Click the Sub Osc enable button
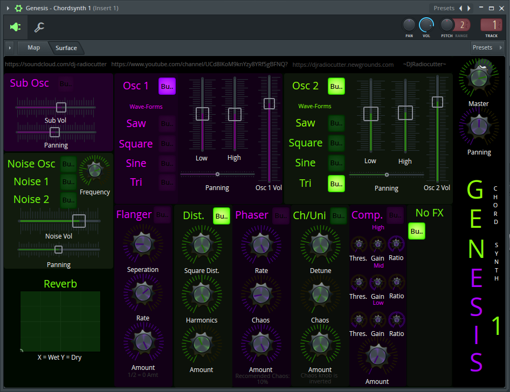The width and height of the screenshot is (510, 392). pos(66,84)
